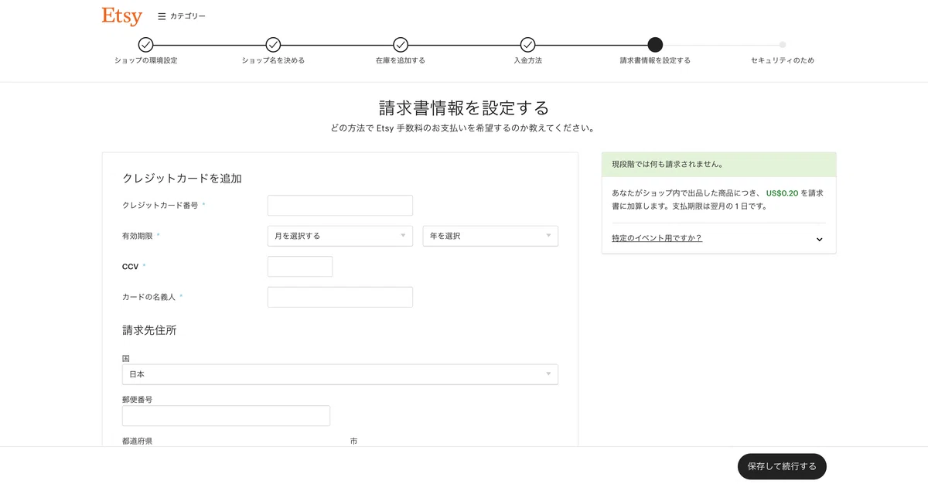Click the 都道府県 label
The width and height of the screenshot is (928, 484).
pyautogui.click(x=137, y=441)
